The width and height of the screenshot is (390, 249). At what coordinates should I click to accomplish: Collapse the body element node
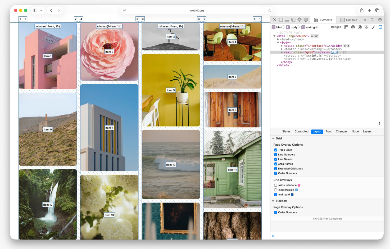[278, 43]
